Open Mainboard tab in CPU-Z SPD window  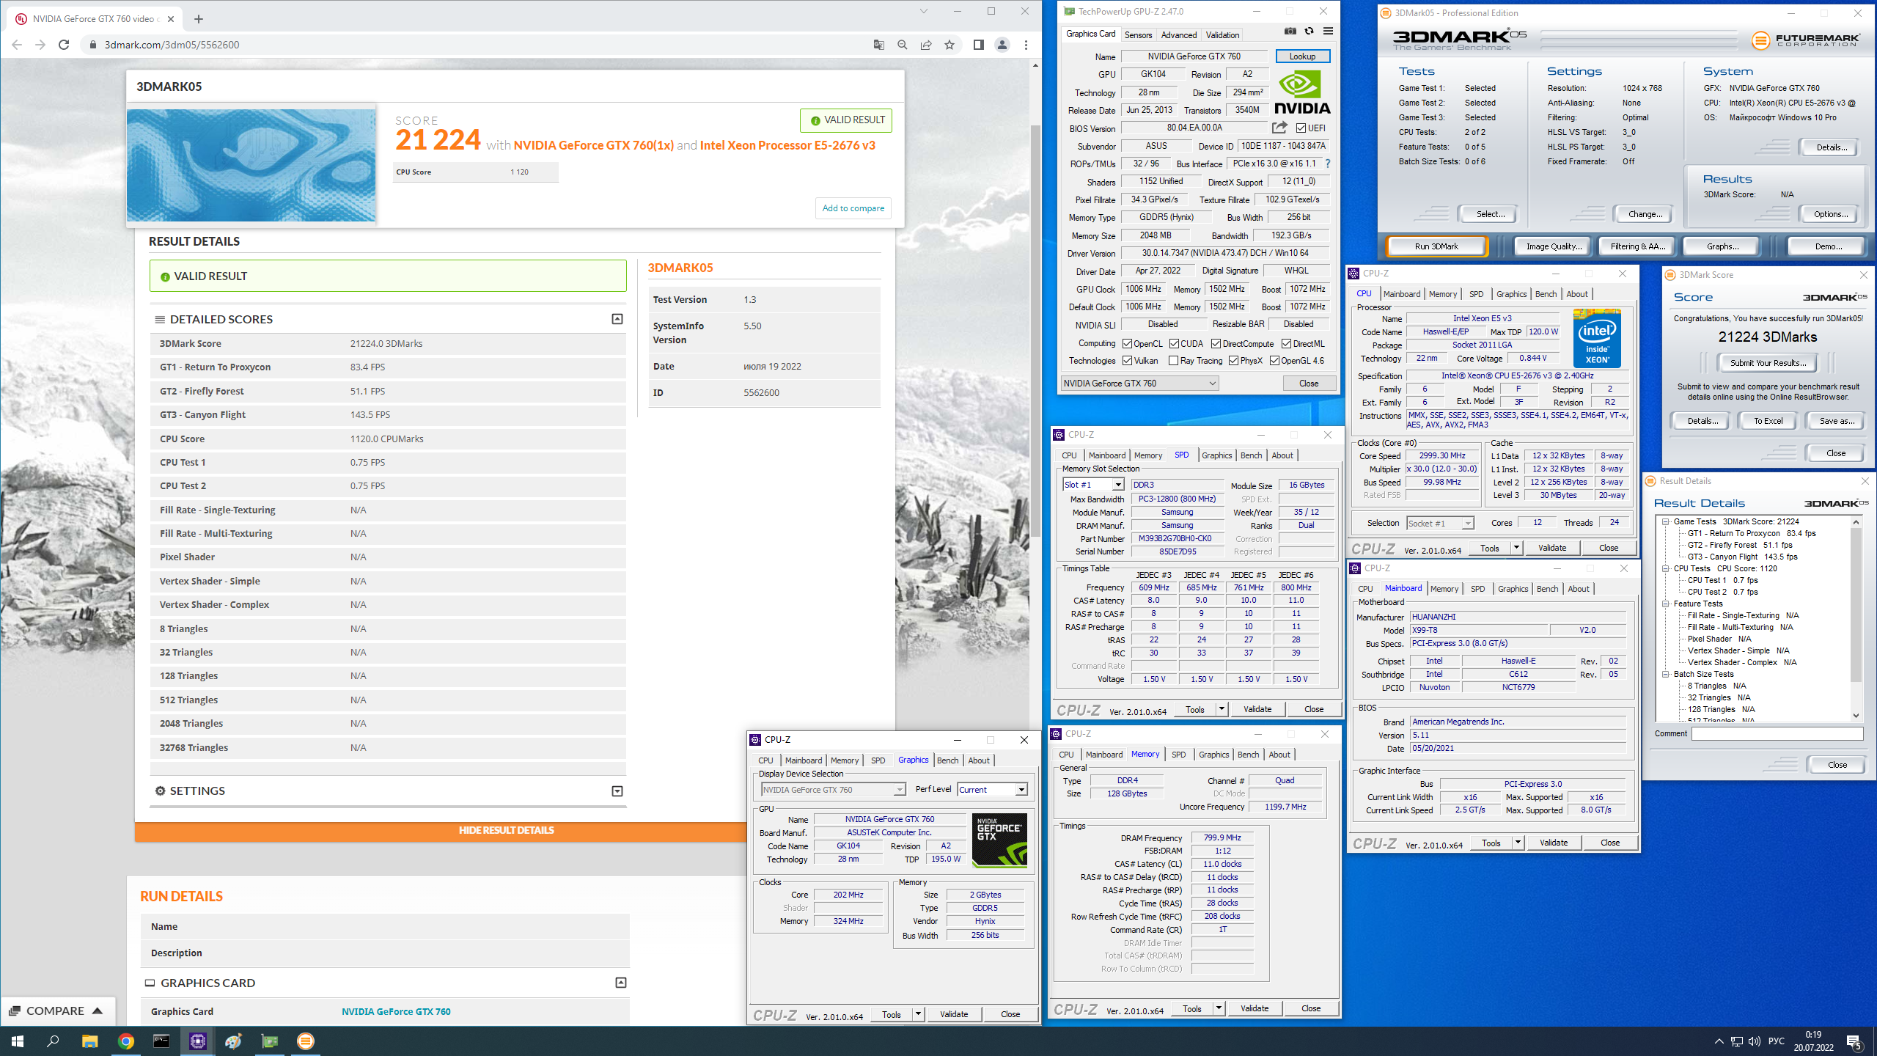[x=1106, y=455]
